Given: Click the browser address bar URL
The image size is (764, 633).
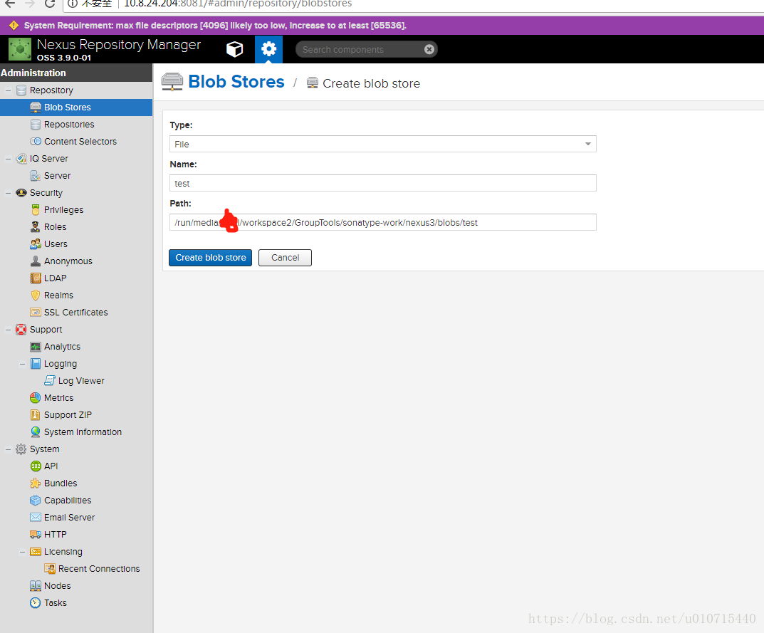Looking at the screenshot, I should tap(238, 4).
